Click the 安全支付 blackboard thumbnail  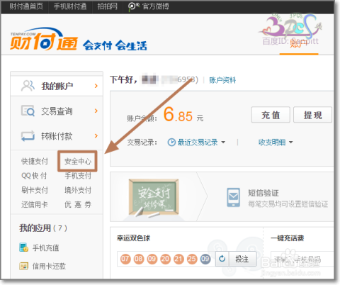[x=154, y=197]
